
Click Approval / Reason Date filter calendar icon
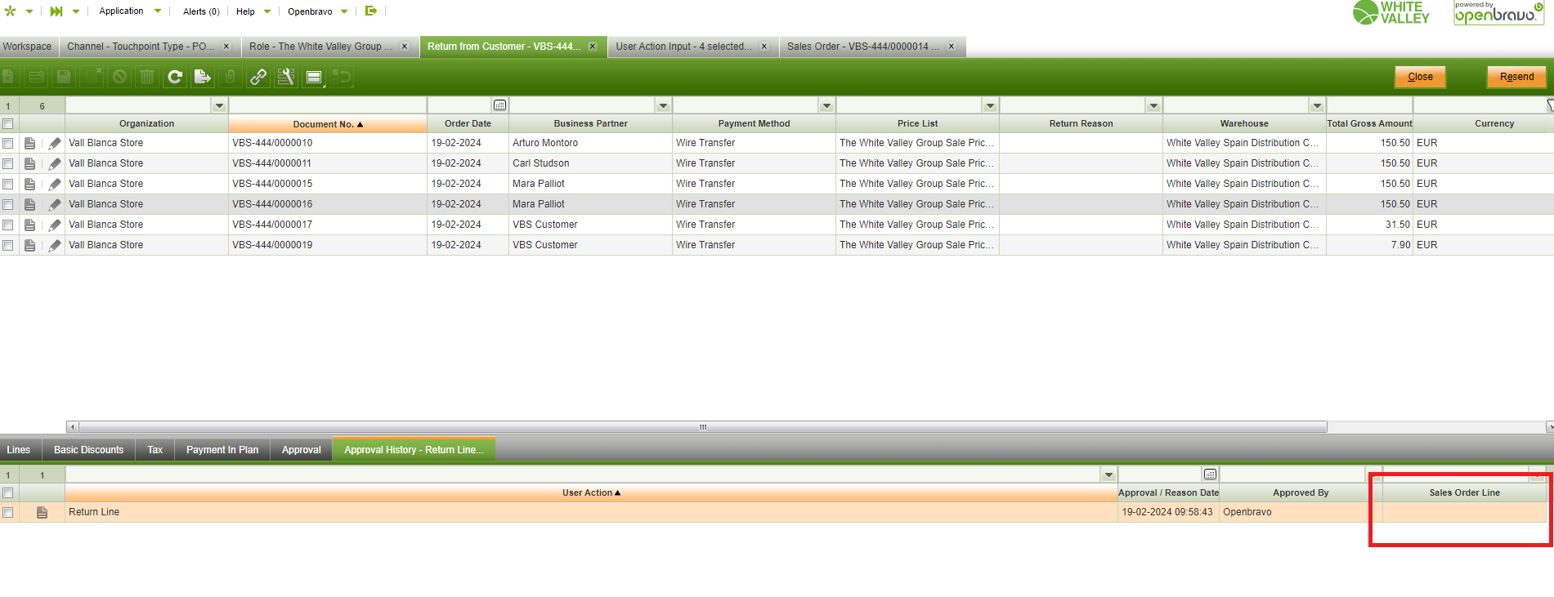(x=1210, y=474)
